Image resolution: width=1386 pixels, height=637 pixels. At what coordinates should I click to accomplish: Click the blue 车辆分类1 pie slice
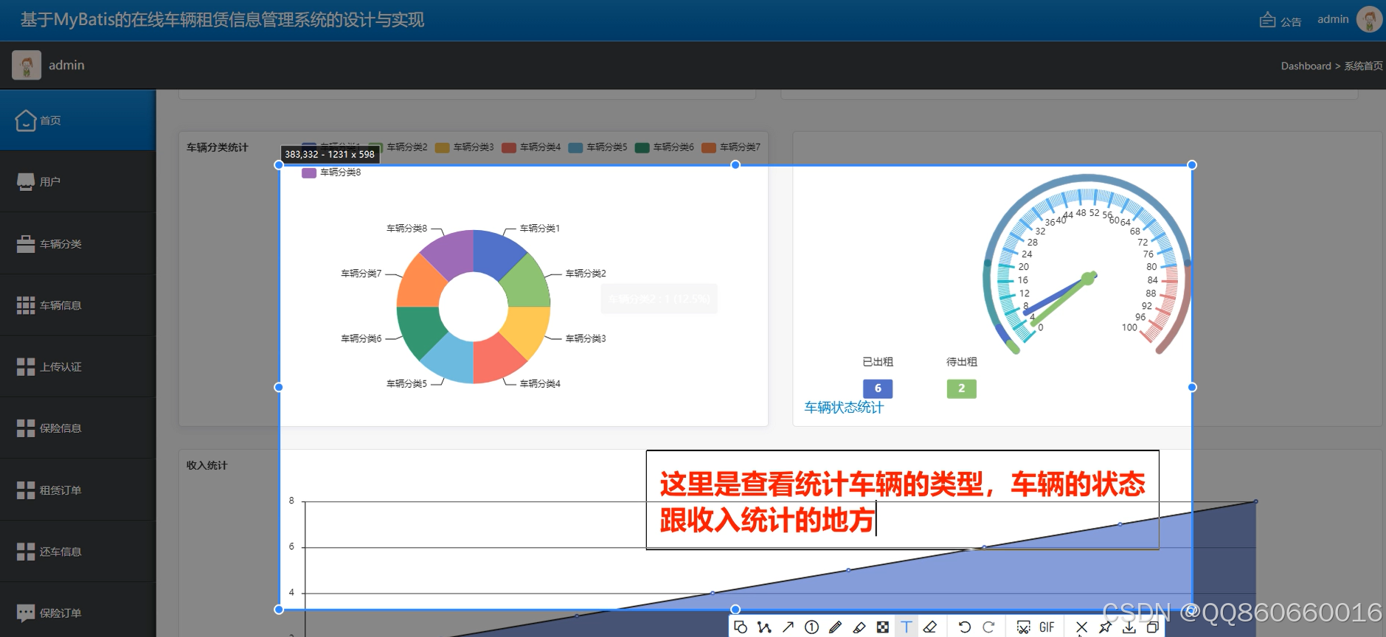coord(495,254)
